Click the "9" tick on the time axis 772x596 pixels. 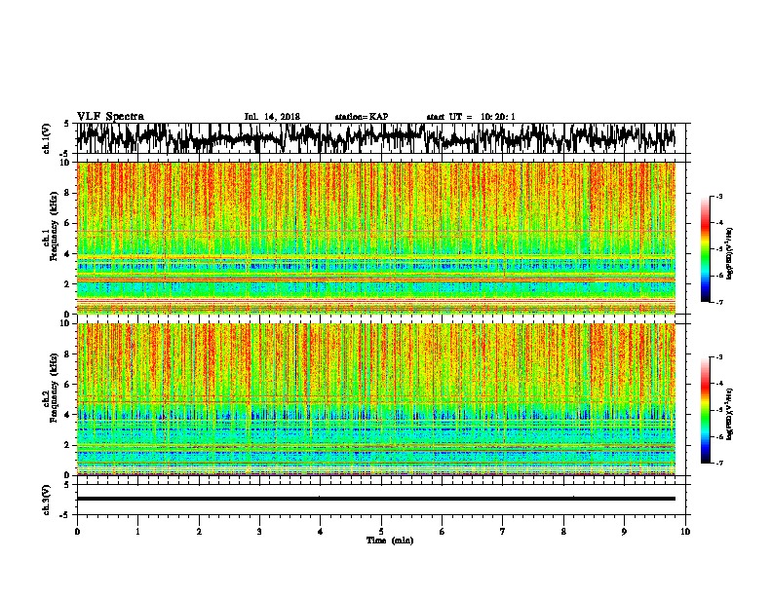pyautogui.click(x=624, y=532)
